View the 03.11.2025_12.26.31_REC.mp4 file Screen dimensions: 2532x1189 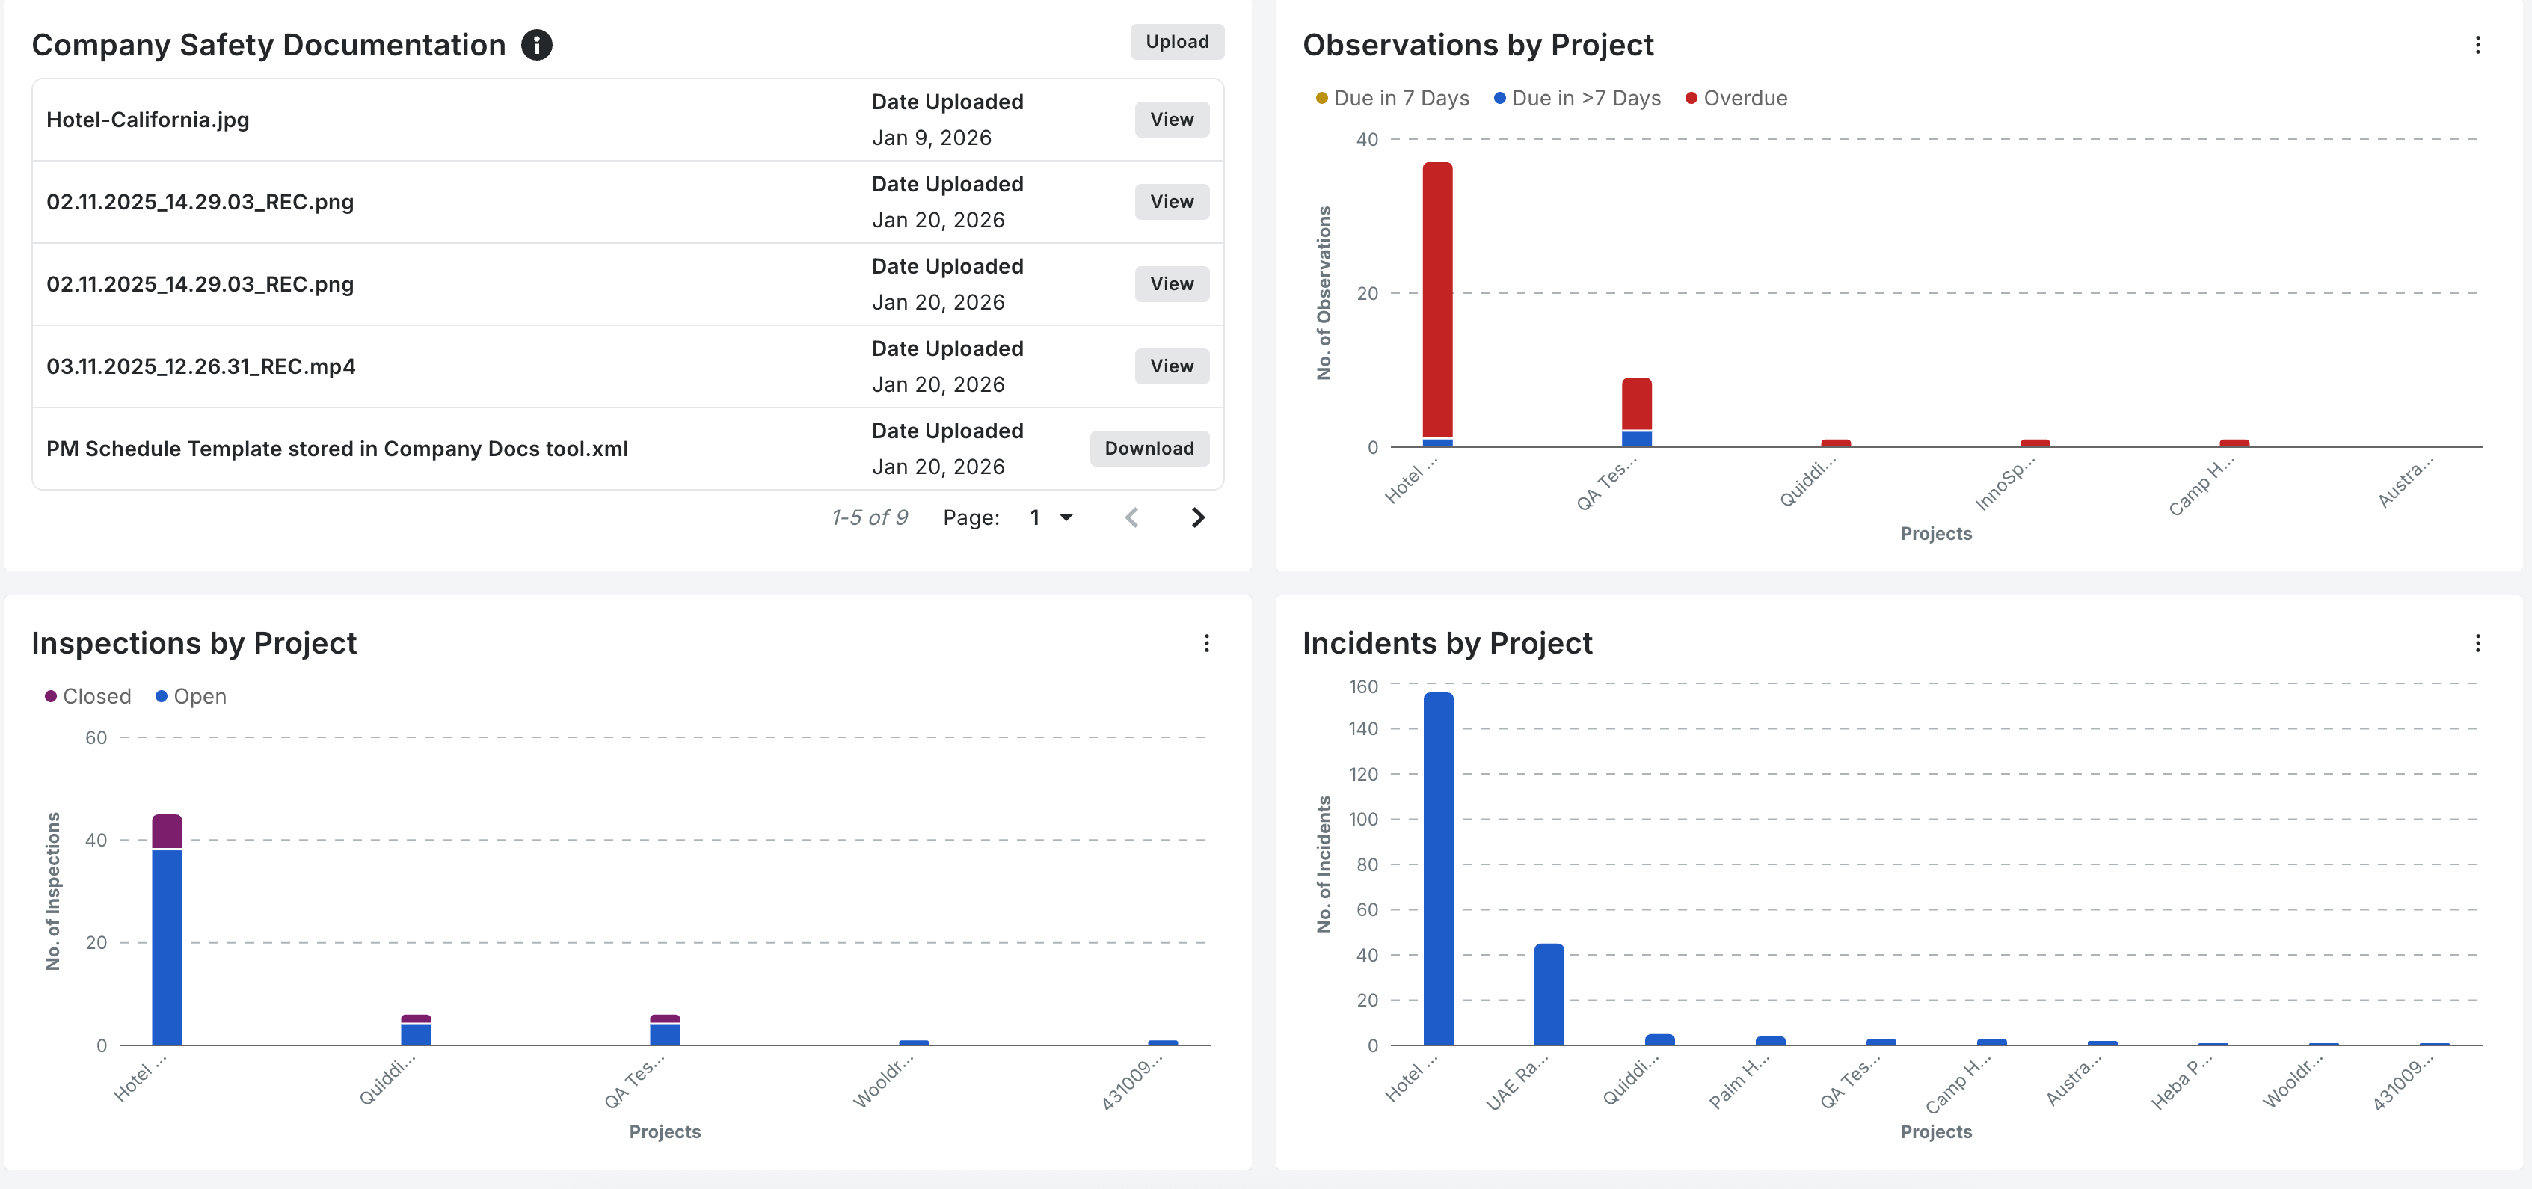coord(1172,366)
